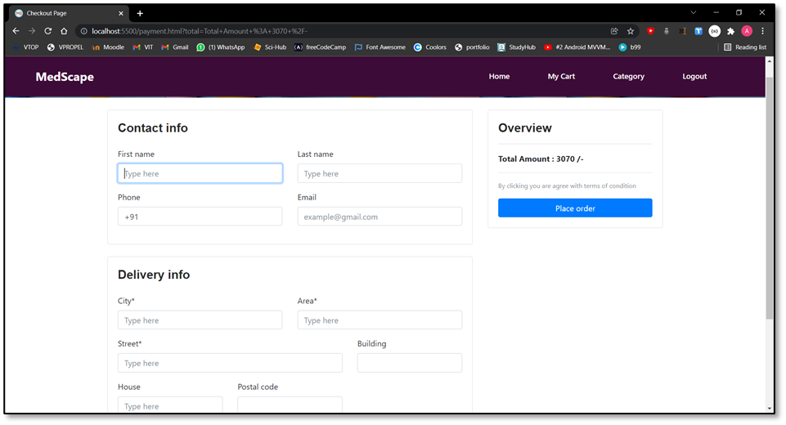Screen dimensions: 786x425
Task: Open the VTOP bookmark
Action: coord(26,47)
